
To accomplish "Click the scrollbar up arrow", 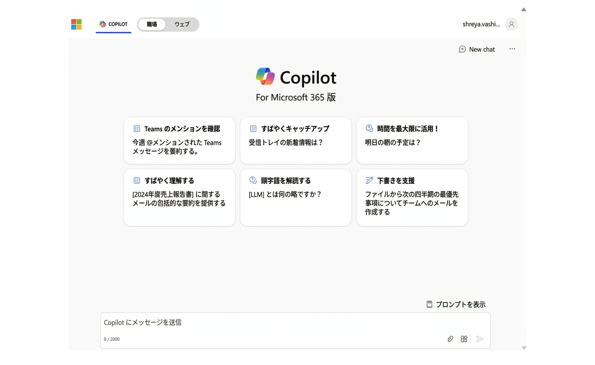I will click(524, 9).
